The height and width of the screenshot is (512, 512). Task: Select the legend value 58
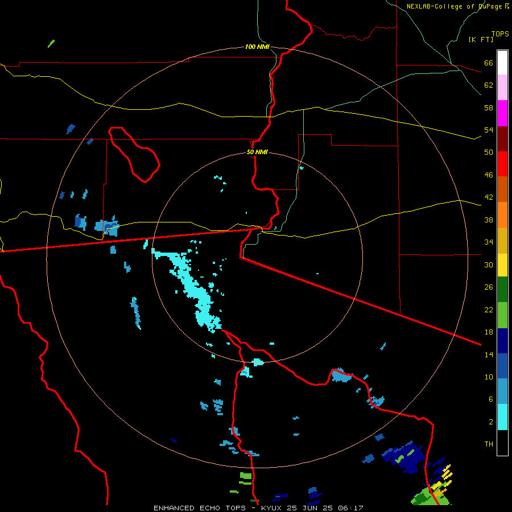(x=489, y=108)
